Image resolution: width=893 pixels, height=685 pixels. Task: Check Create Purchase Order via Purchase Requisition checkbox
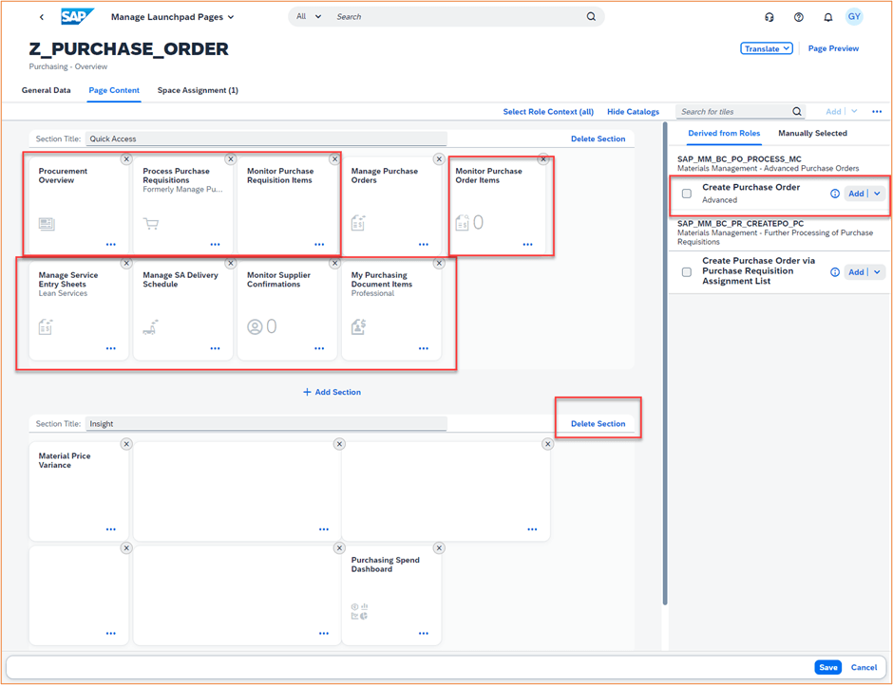[x=687, y=272]
